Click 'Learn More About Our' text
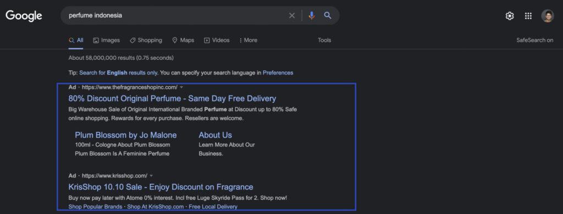The height and width of the screenshot is (214, 563). tap(227, 145)
